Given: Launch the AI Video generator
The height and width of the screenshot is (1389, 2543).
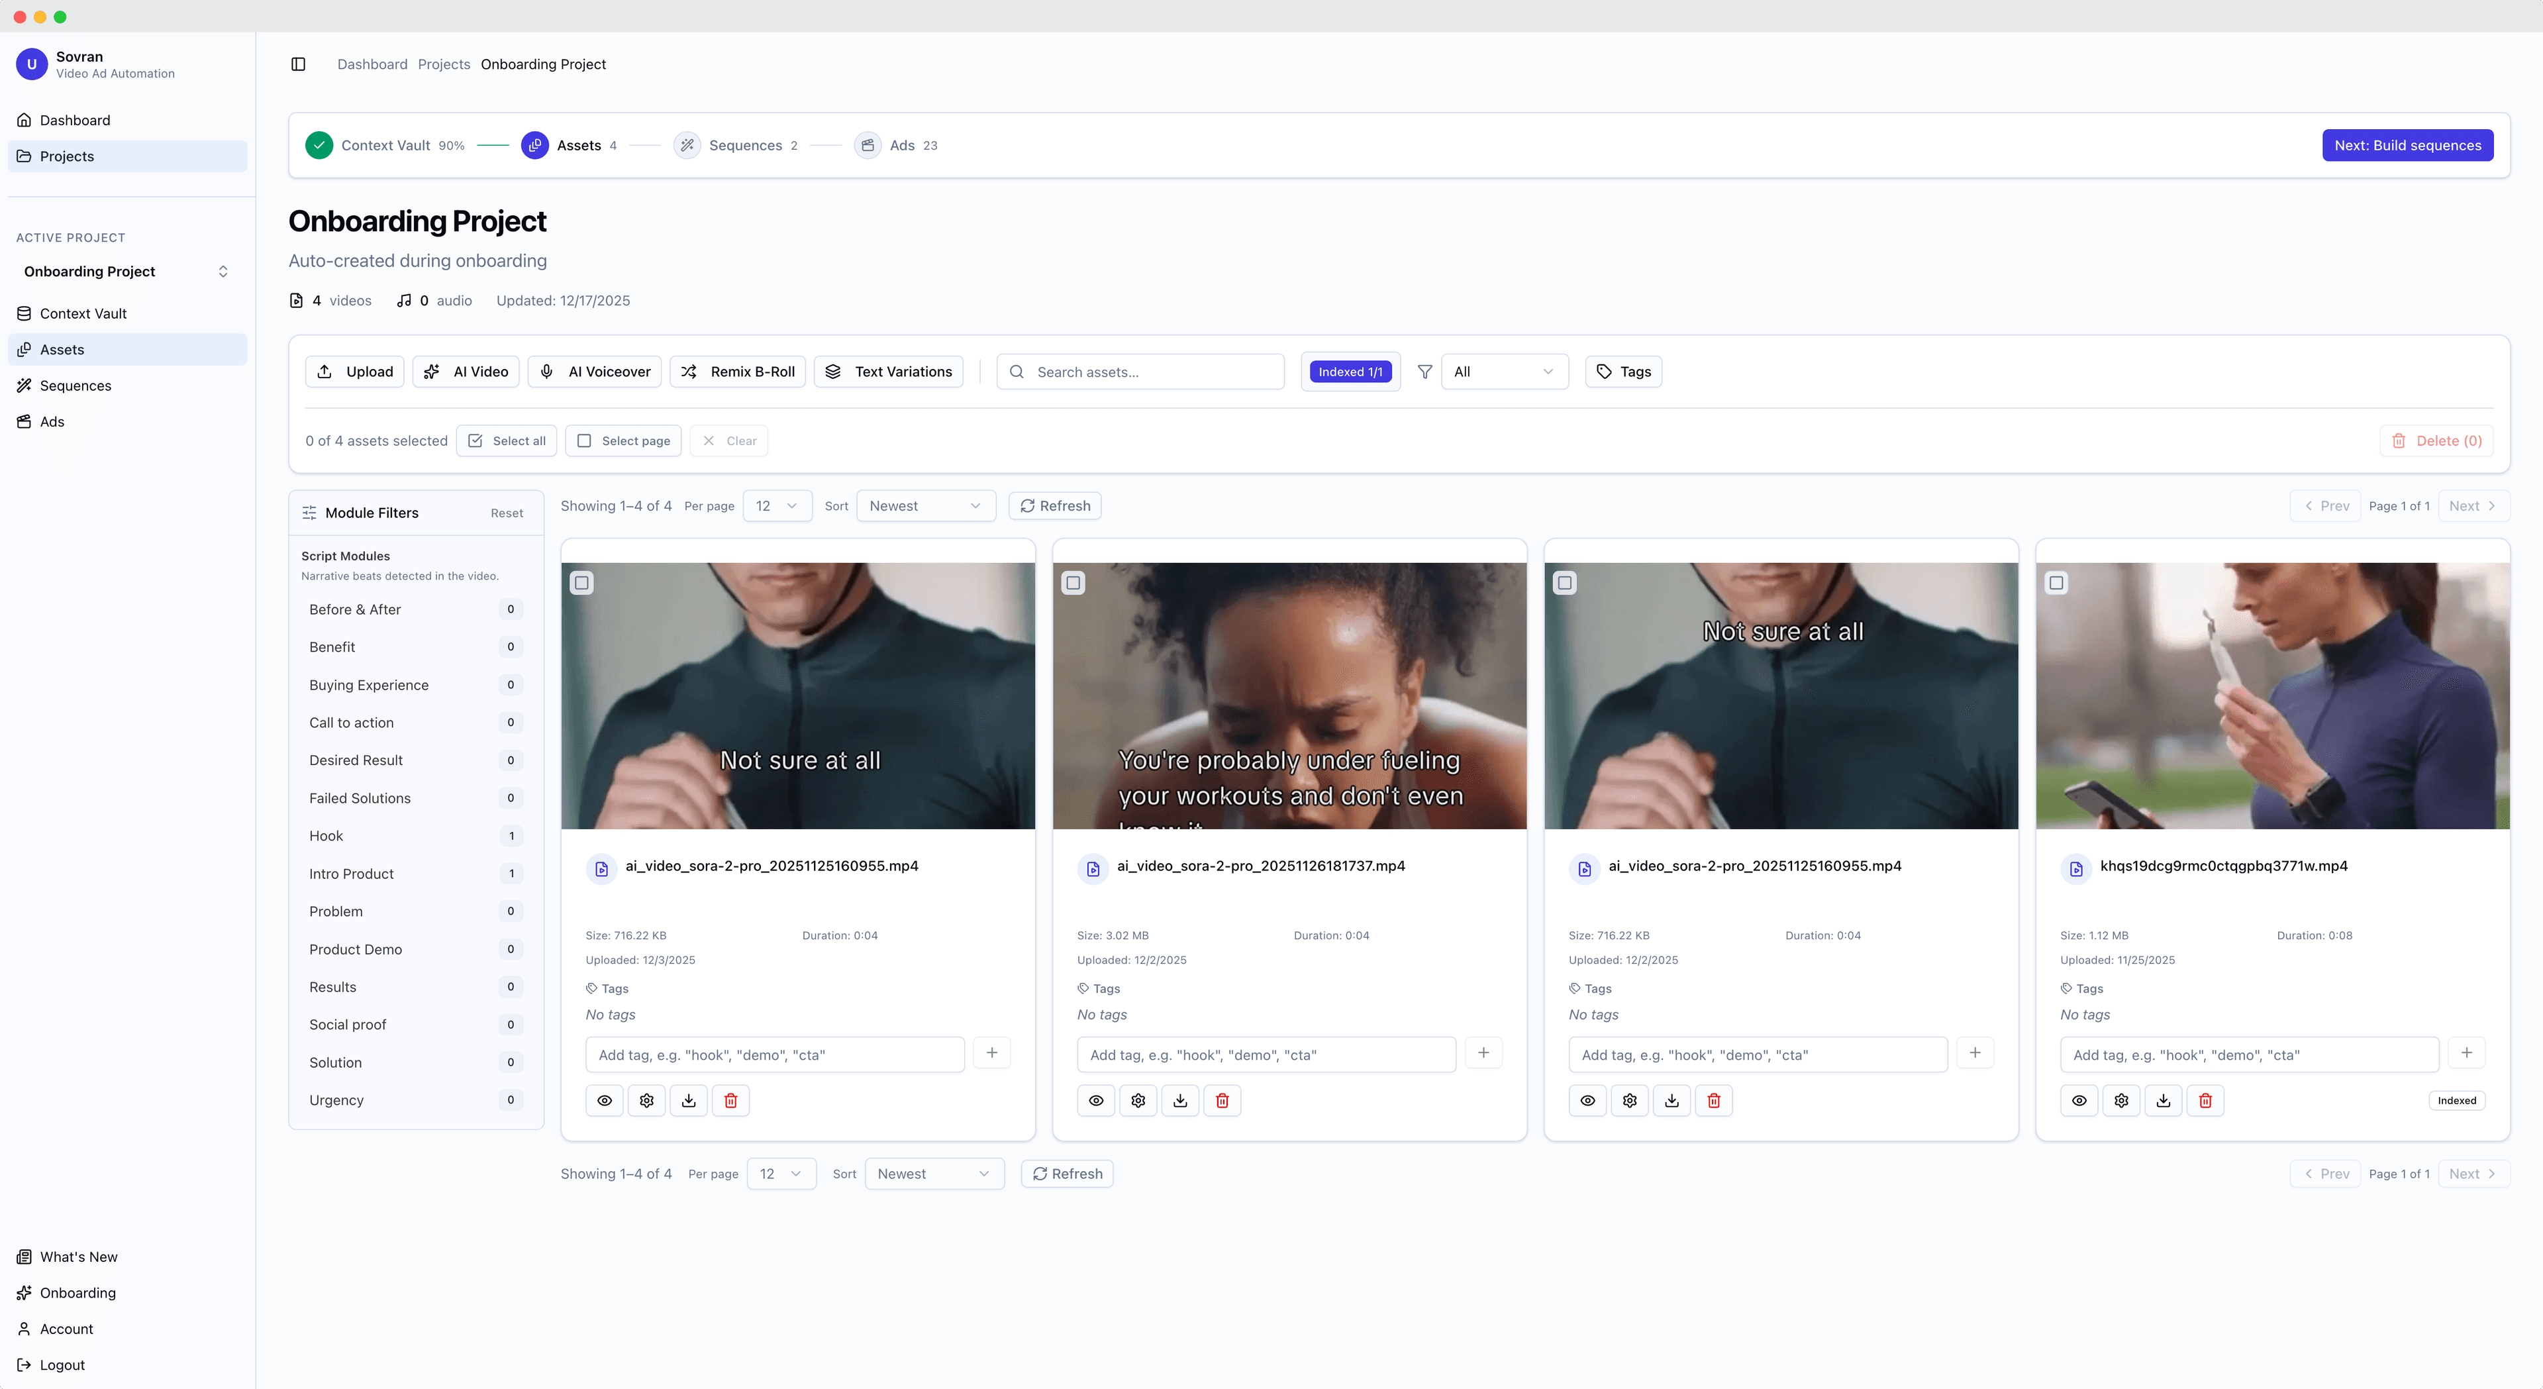Looking at the screenshot, I should (465, 371).
